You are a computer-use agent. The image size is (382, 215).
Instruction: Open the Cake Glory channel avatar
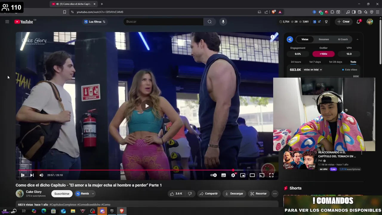click(x=20, y=193)
